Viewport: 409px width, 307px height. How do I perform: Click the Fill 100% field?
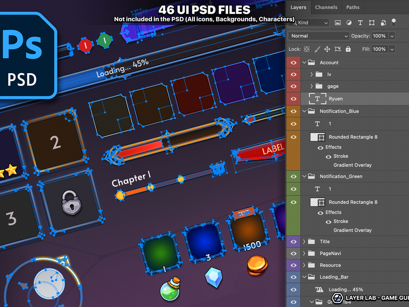coord(379,49)
